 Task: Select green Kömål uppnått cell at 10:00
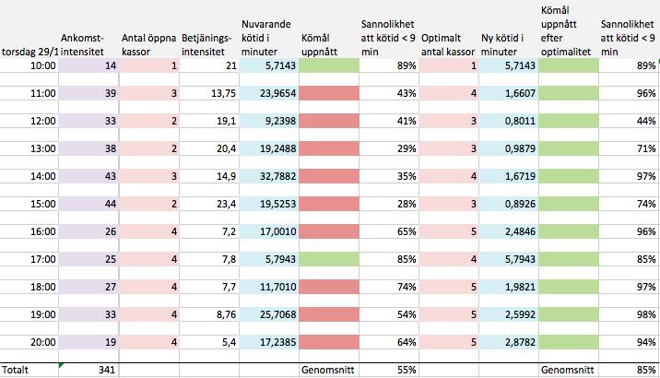(329, 65)
